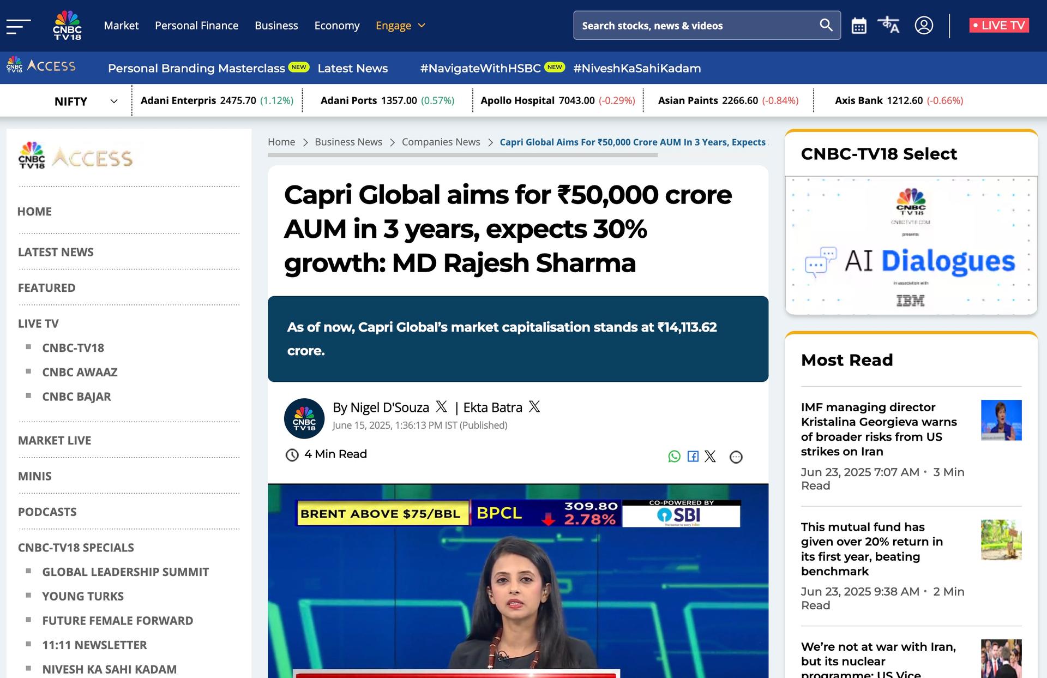Open Personal Branding Masterclass link
Screen dimensions: 1047x678
tap(196, 68)
